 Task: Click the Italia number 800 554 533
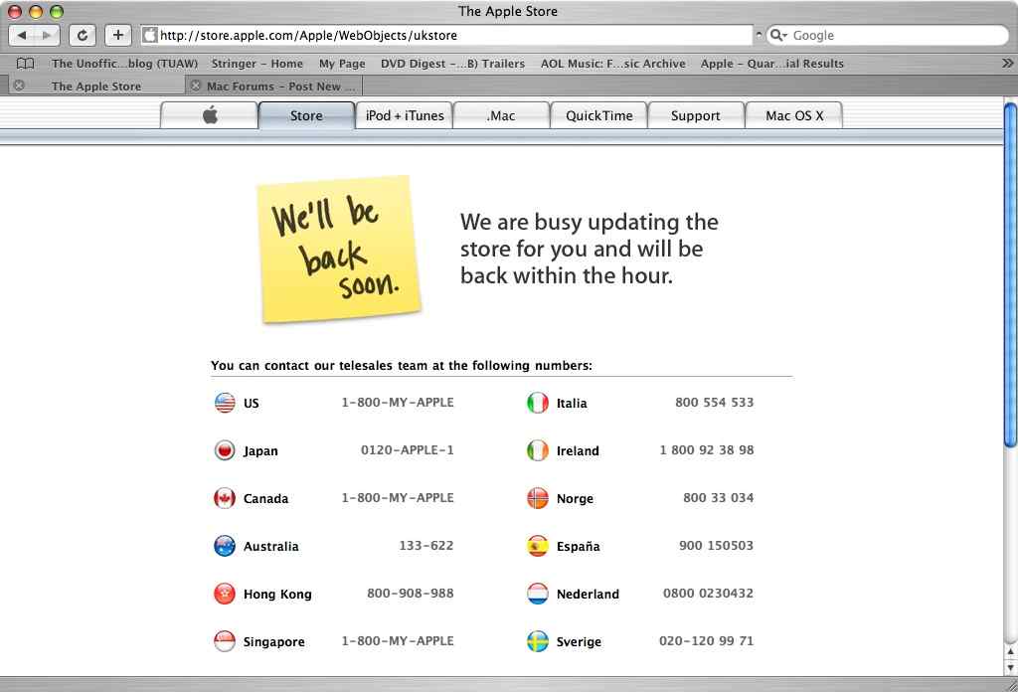pos(714,403)
